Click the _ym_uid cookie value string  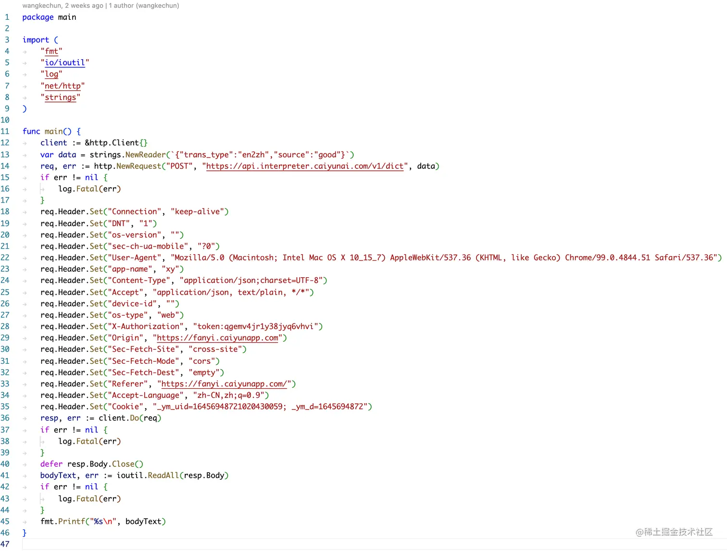point(260,407)
